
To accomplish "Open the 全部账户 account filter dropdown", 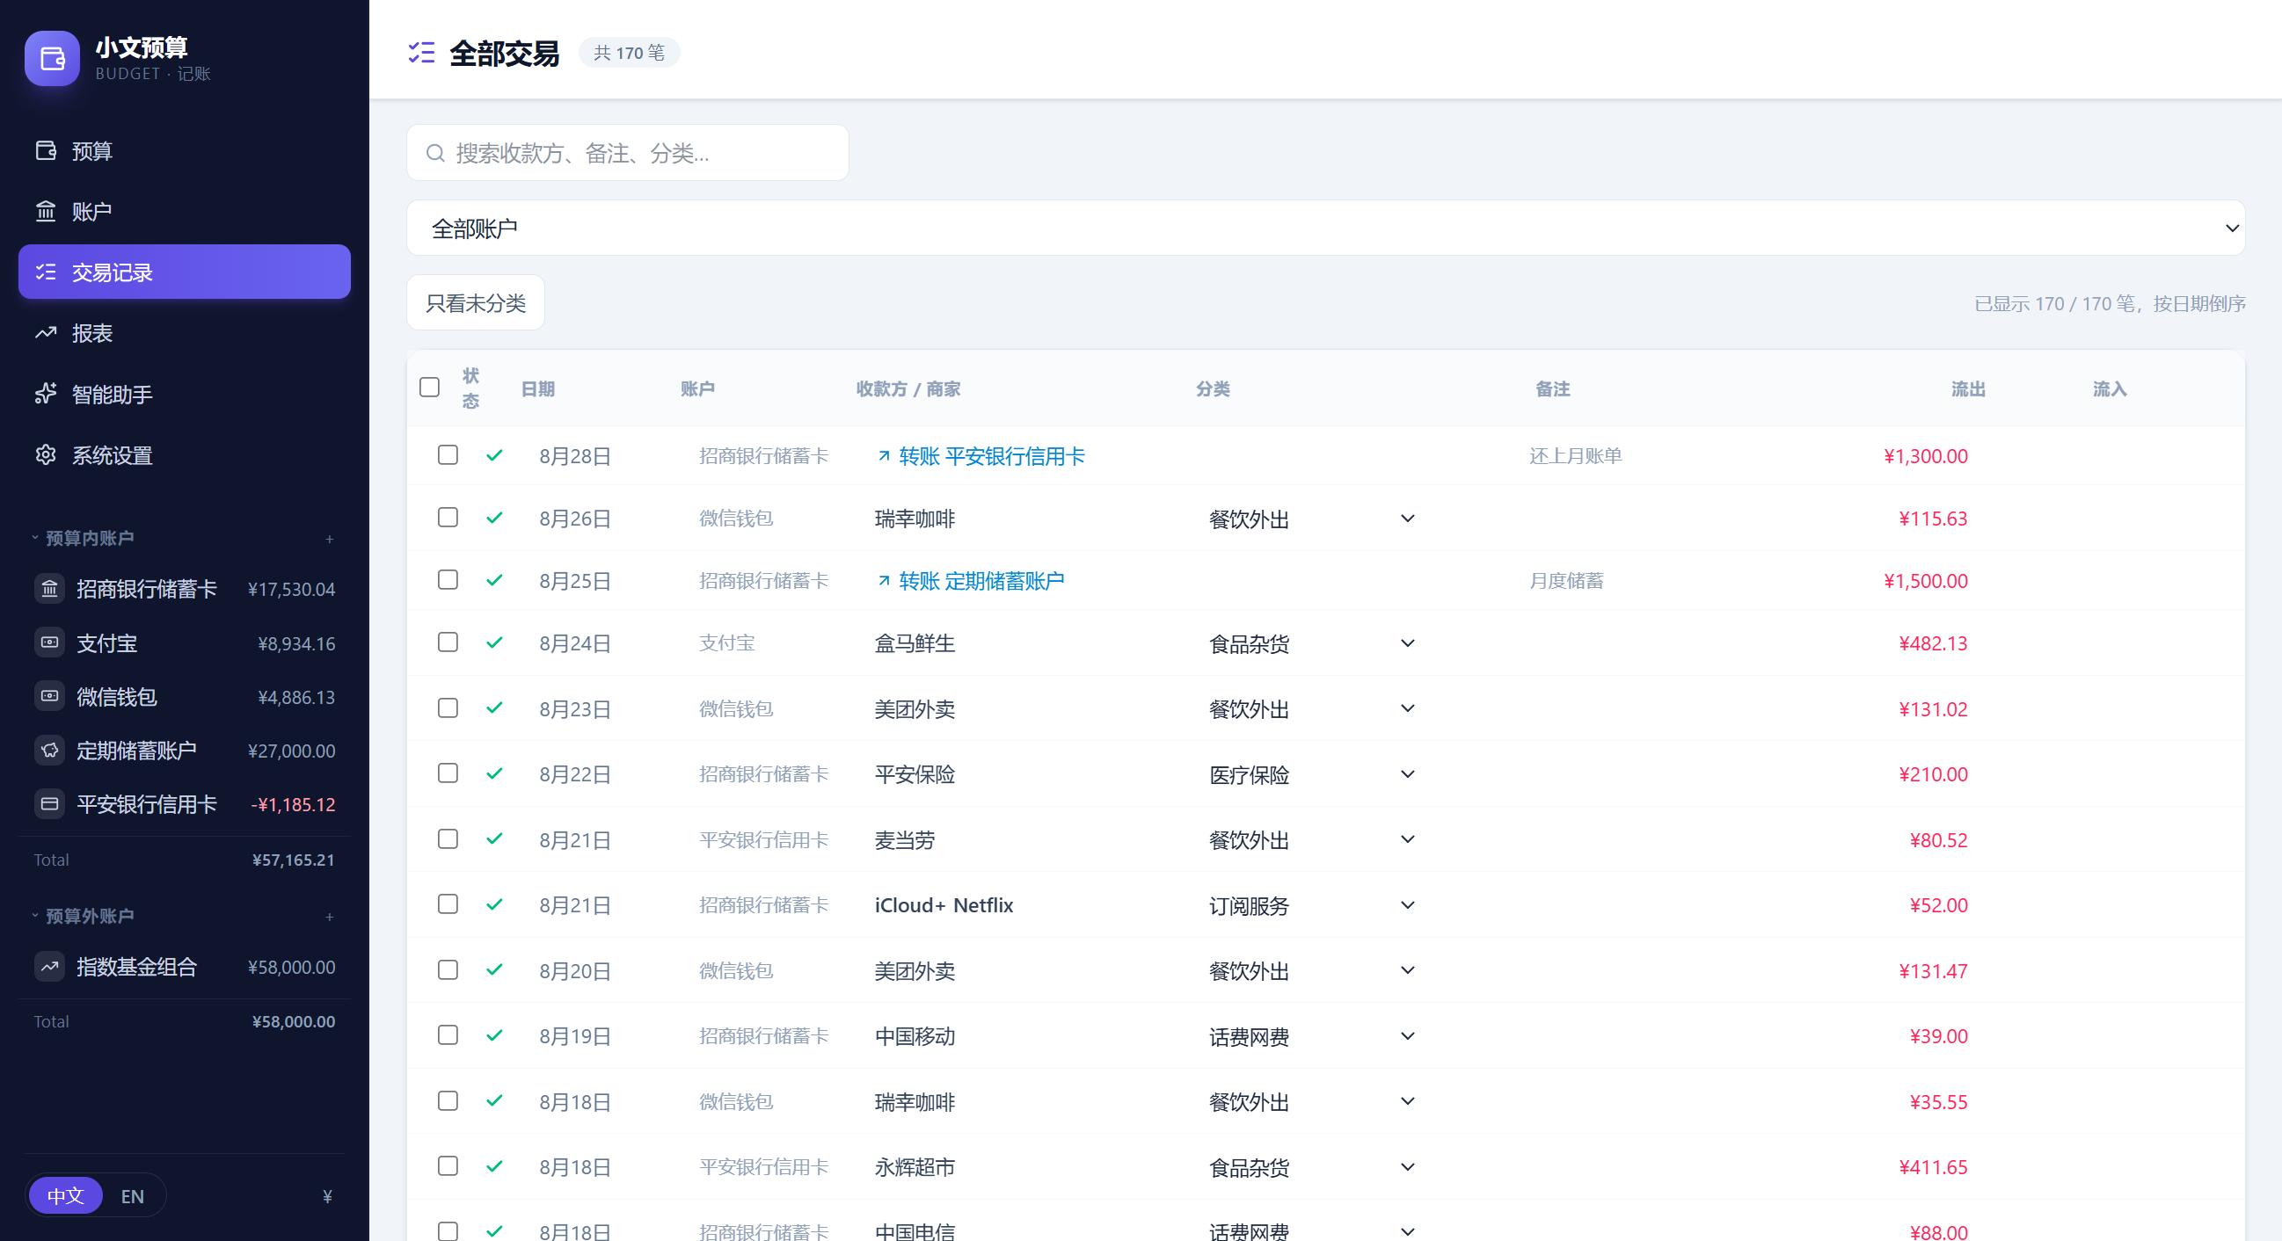I will (1325, 229).
